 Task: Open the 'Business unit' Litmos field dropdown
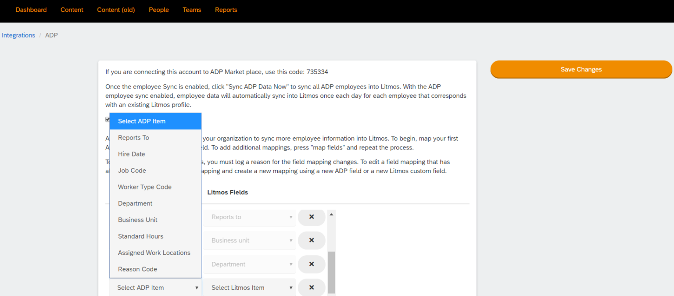click(249, 240)
